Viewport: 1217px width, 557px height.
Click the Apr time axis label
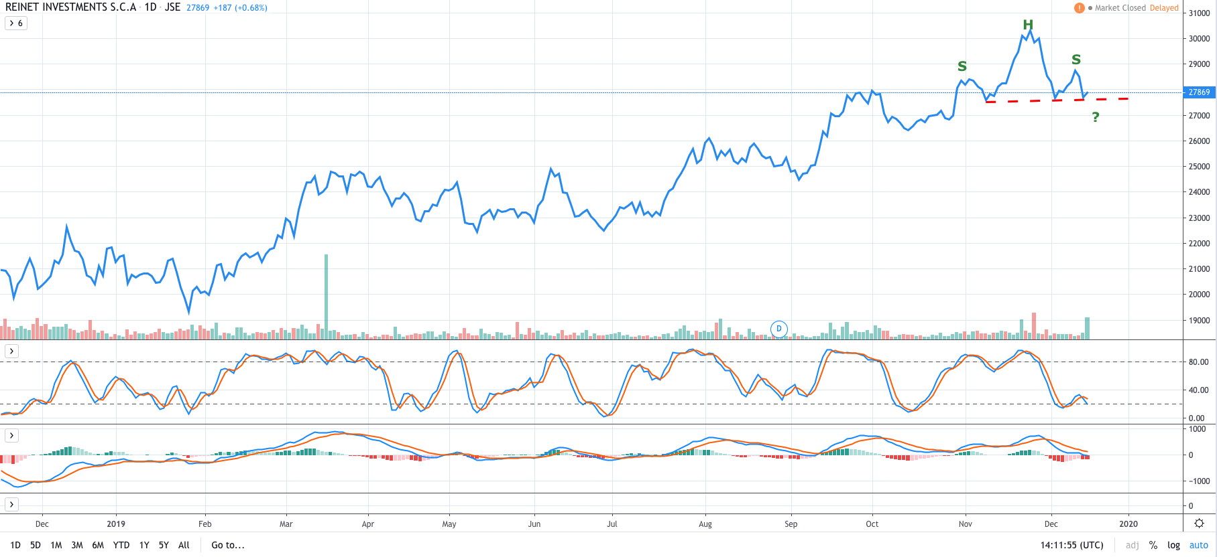click(x=368, y=524)
